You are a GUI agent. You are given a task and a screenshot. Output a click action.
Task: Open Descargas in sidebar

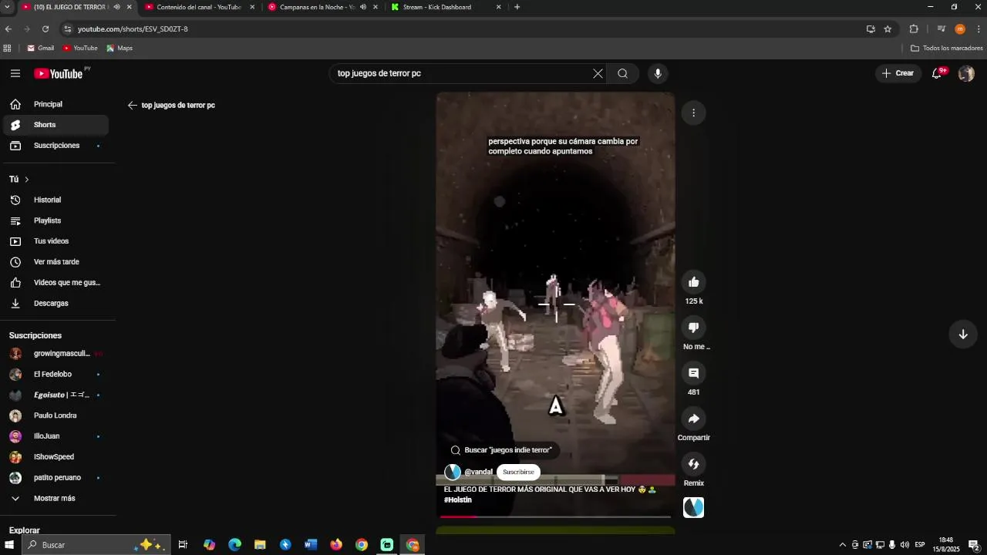(x=56, y=304)
